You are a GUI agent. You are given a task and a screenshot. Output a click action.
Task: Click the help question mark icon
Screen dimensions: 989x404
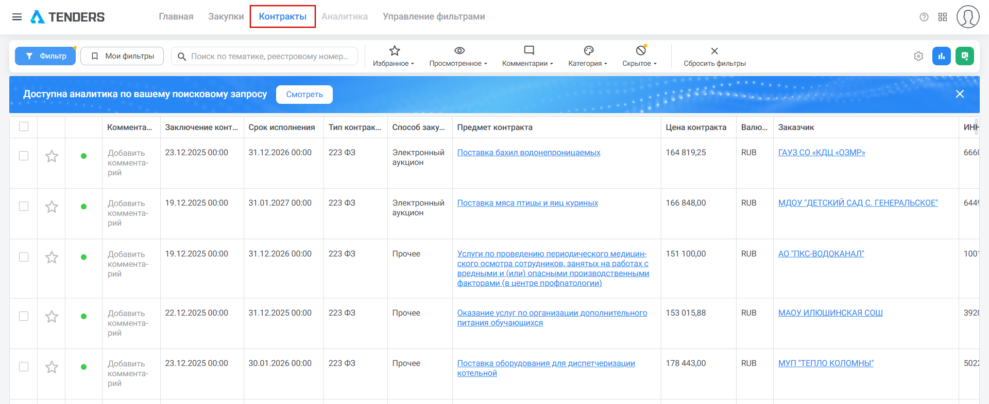click(924, 17)
